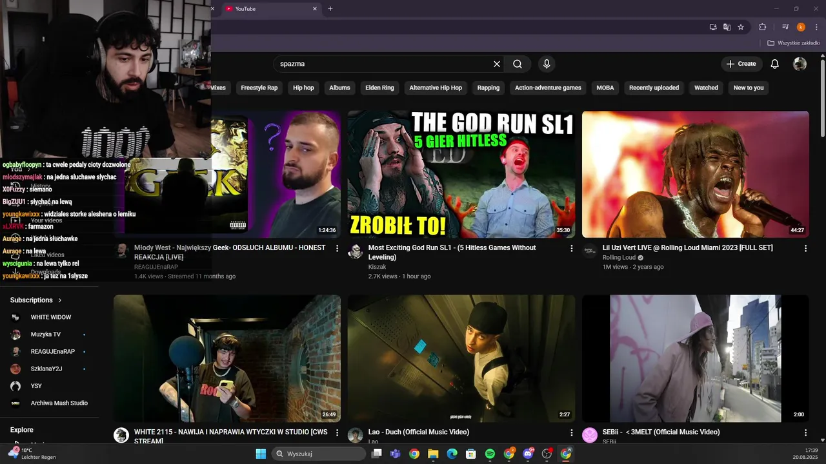Click the Rolling Loud channel name
Viewport: 826px width, 464px height.
pyautogui.click(x=619, y=258)
